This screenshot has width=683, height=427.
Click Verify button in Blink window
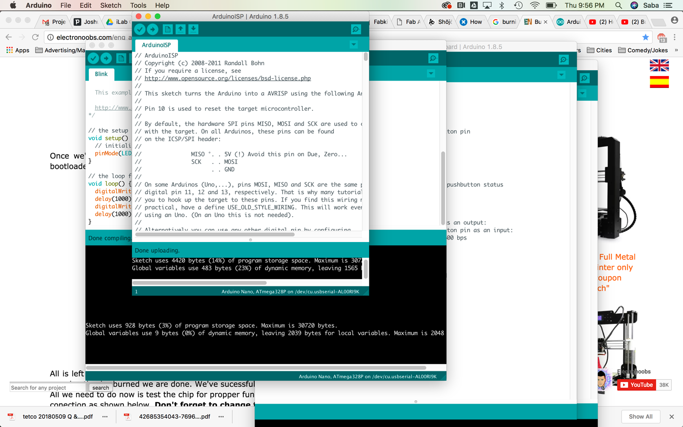(x=93, y=58)
